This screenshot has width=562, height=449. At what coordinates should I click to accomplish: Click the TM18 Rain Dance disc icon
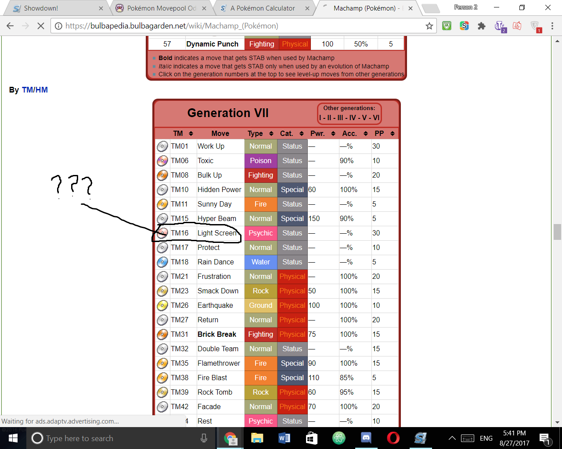(162, 262)
